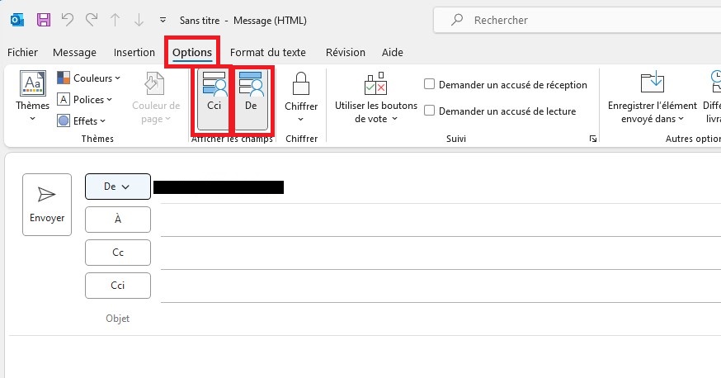This screenshot has width=721, height=378.
Task: Go to next item with down arrow
Action: 139,20
